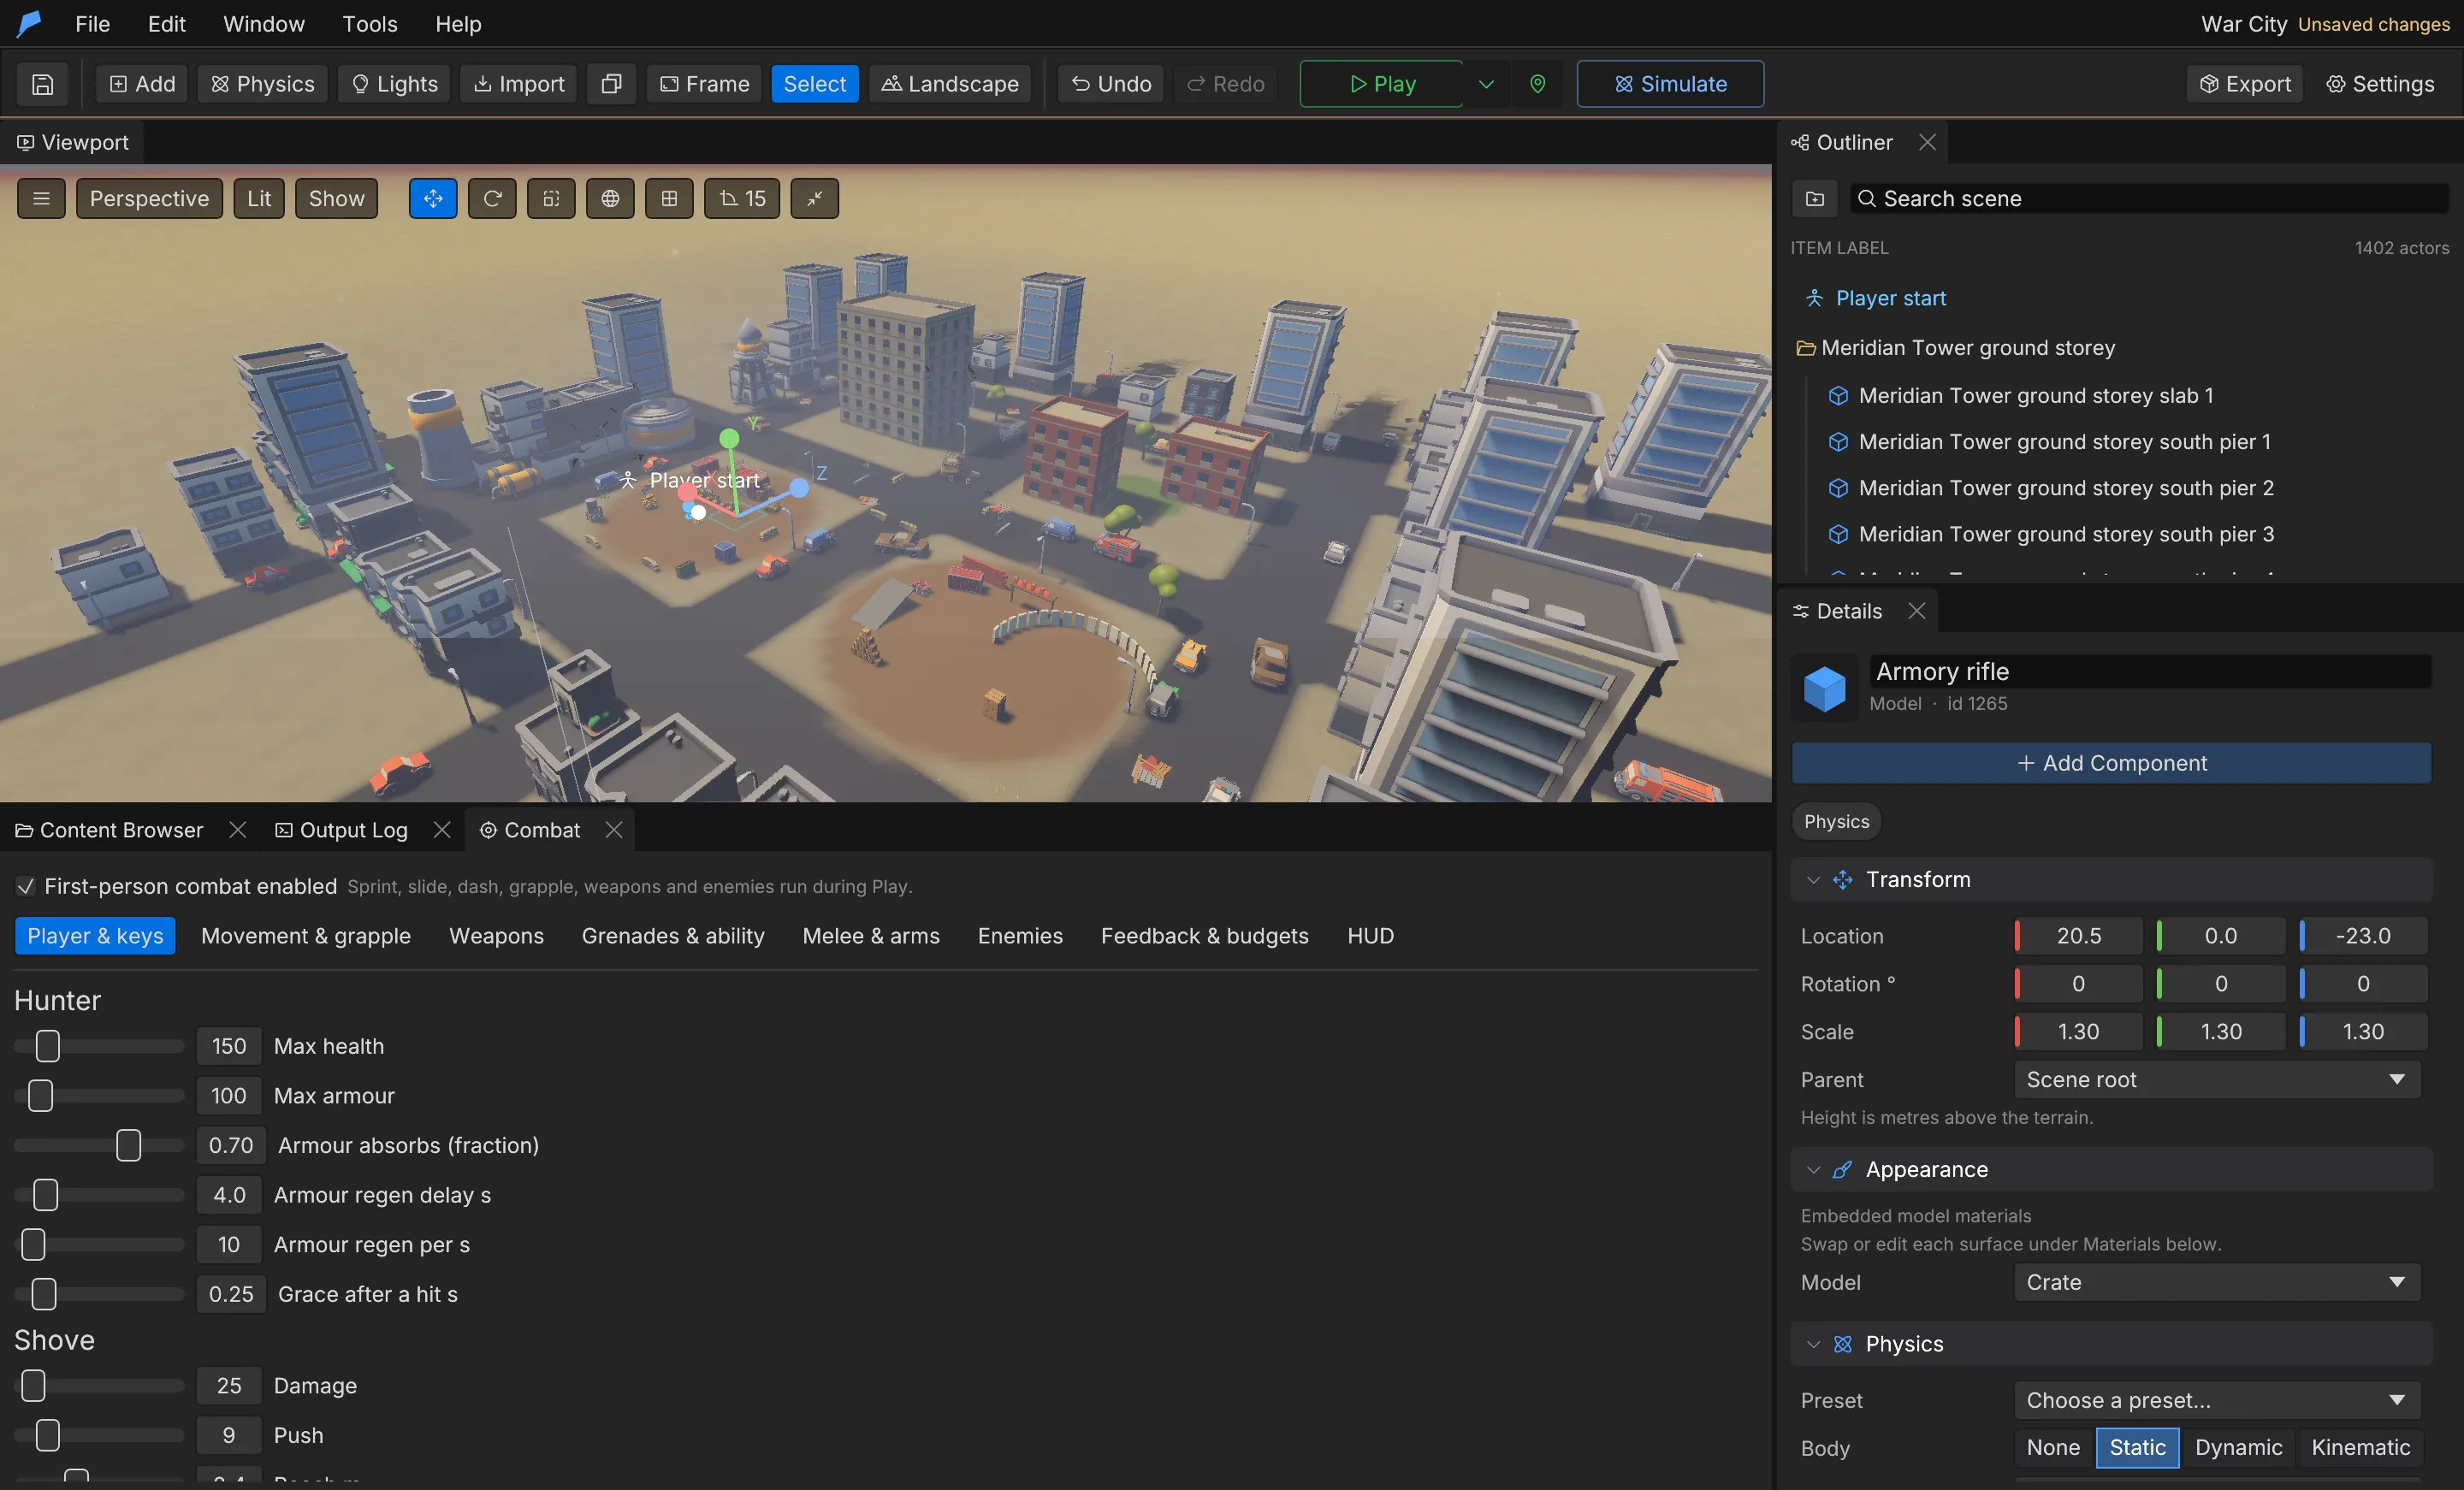Screen dimensions: 2464x1490
Task: Close the Details panel
Action: point(1916,611)
